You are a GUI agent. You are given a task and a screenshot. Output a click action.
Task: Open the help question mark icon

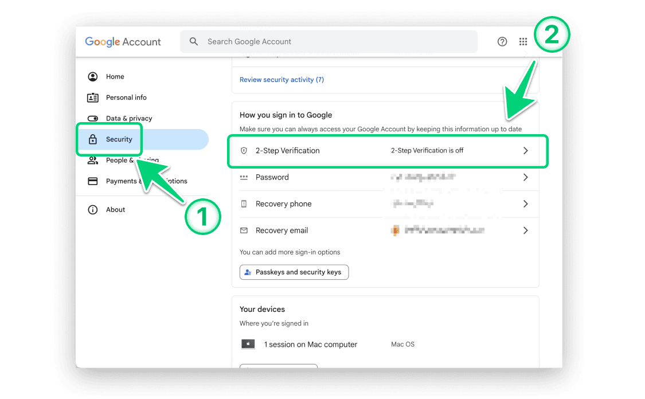pos(502,42)
